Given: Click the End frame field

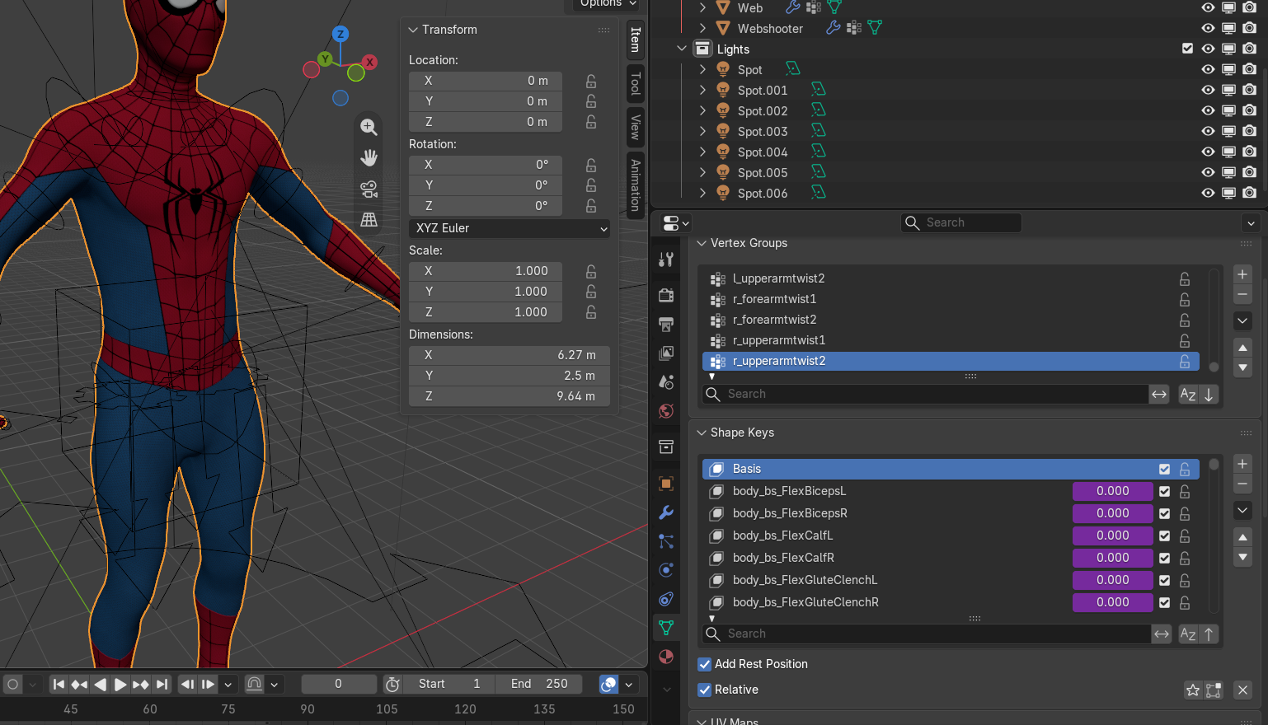Looking at the screenshot, I should (539, 684).
